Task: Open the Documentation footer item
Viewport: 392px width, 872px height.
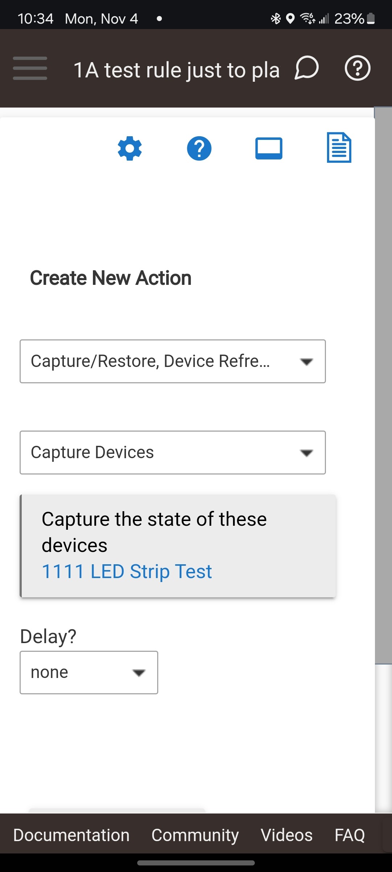Action: click(x=72, y=835)
